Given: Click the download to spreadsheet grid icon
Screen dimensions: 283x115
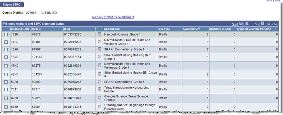Looking at the screenshot, I should [x=247, y=24].
